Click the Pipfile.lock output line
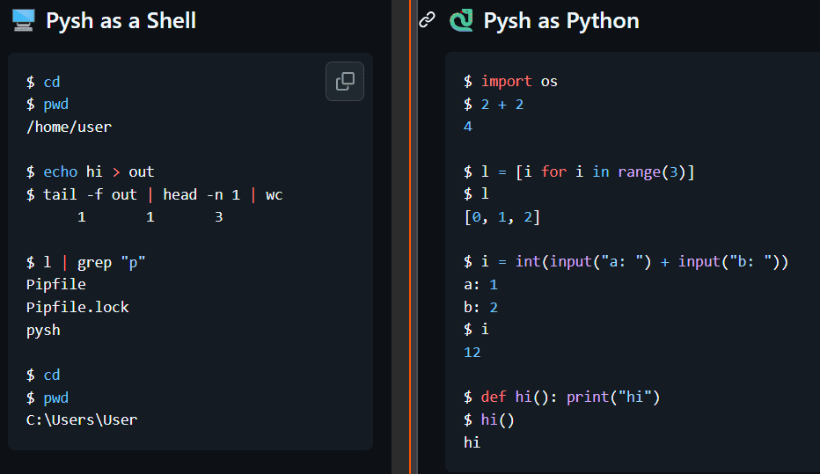The image size is (820, 474). (x=77, y=307)
